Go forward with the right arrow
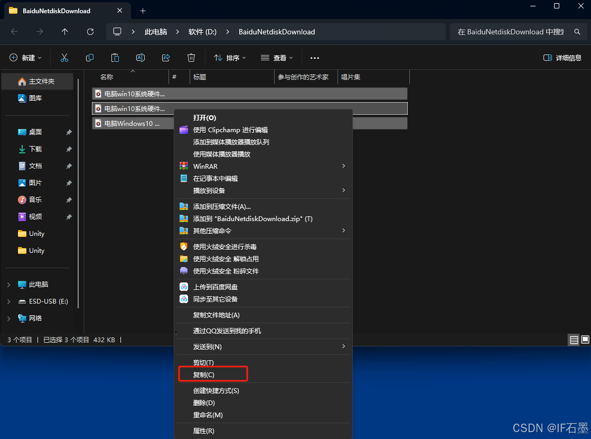This screenshot has width=591, height=439. (x=40, y=32)
